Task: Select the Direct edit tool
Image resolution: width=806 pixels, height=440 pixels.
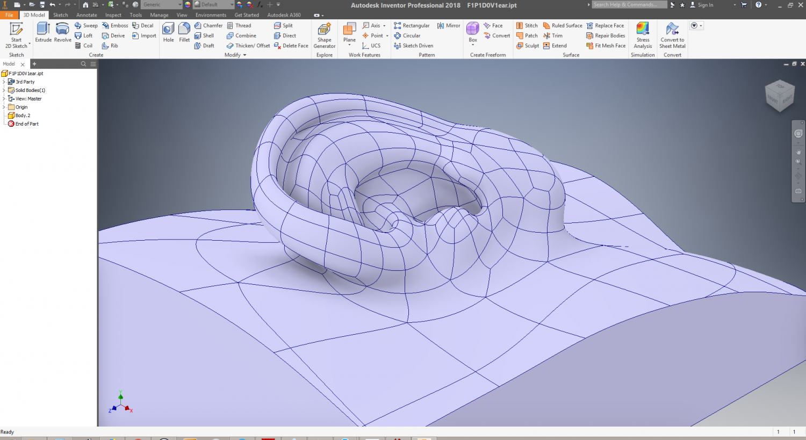Action: click(285, 35)
